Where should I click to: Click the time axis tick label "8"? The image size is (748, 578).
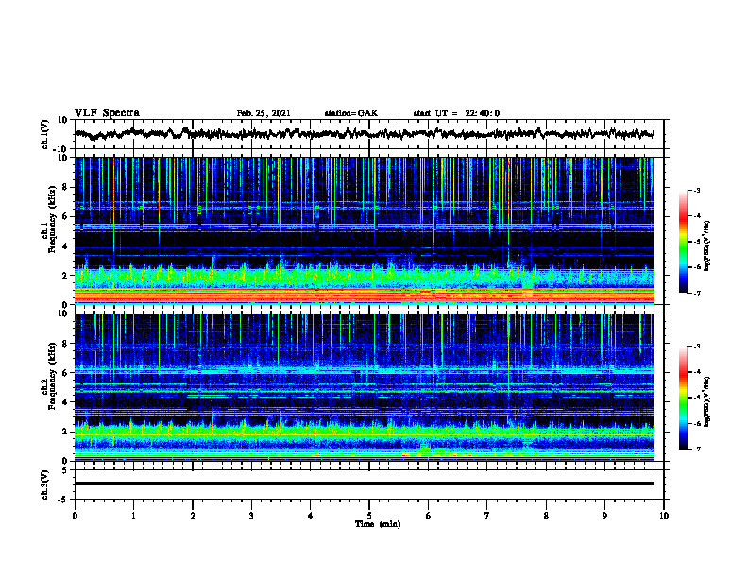[x=546, y=516]
